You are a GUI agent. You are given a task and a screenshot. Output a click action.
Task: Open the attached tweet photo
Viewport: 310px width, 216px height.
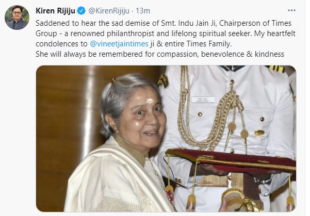(x=166, y=139)
